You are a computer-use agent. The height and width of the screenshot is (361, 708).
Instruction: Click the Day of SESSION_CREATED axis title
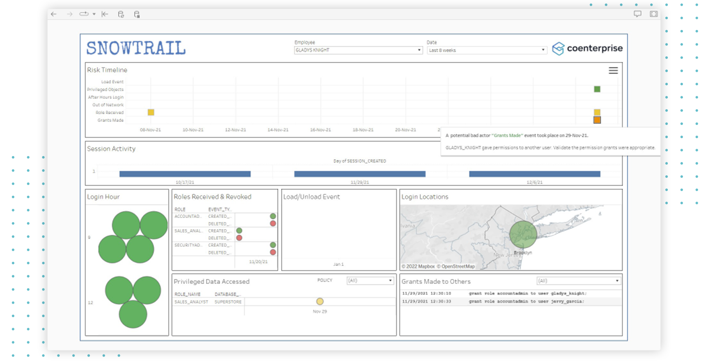coord(360,161)
